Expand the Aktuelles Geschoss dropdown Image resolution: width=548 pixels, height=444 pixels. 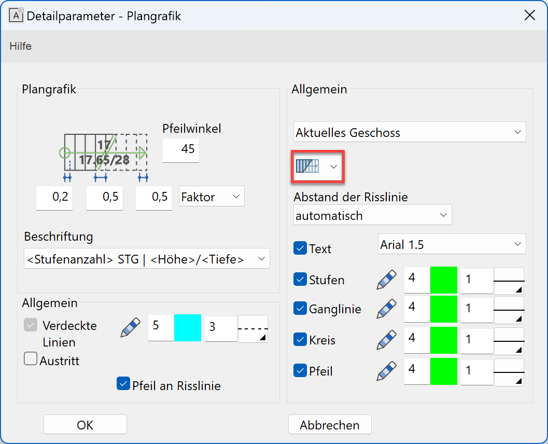coord(410,132)
